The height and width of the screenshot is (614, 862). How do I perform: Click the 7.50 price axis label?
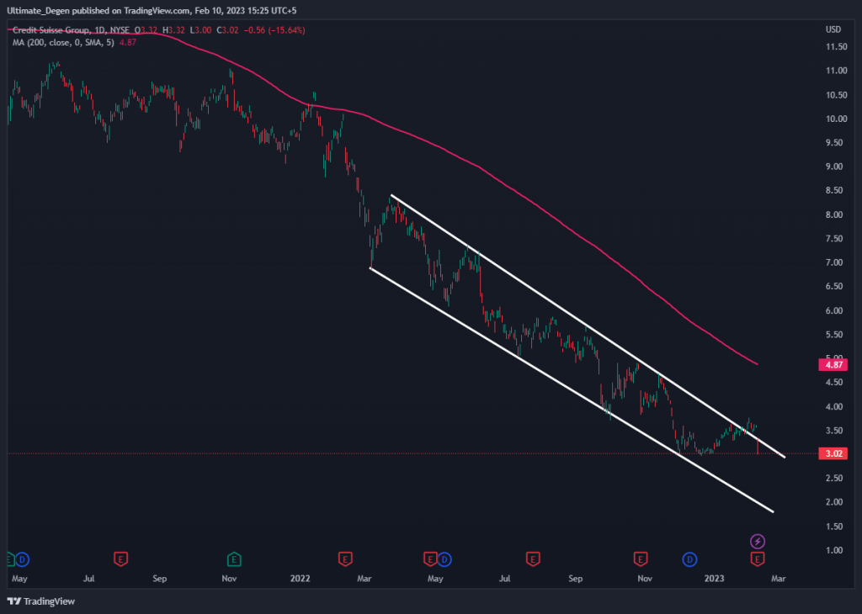click(x=834, y=238)
